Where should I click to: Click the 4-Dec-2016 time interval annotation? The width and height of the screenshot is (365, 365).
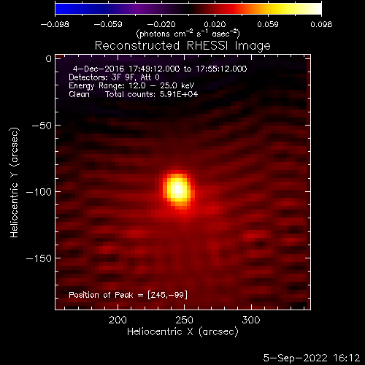point(160,69)
